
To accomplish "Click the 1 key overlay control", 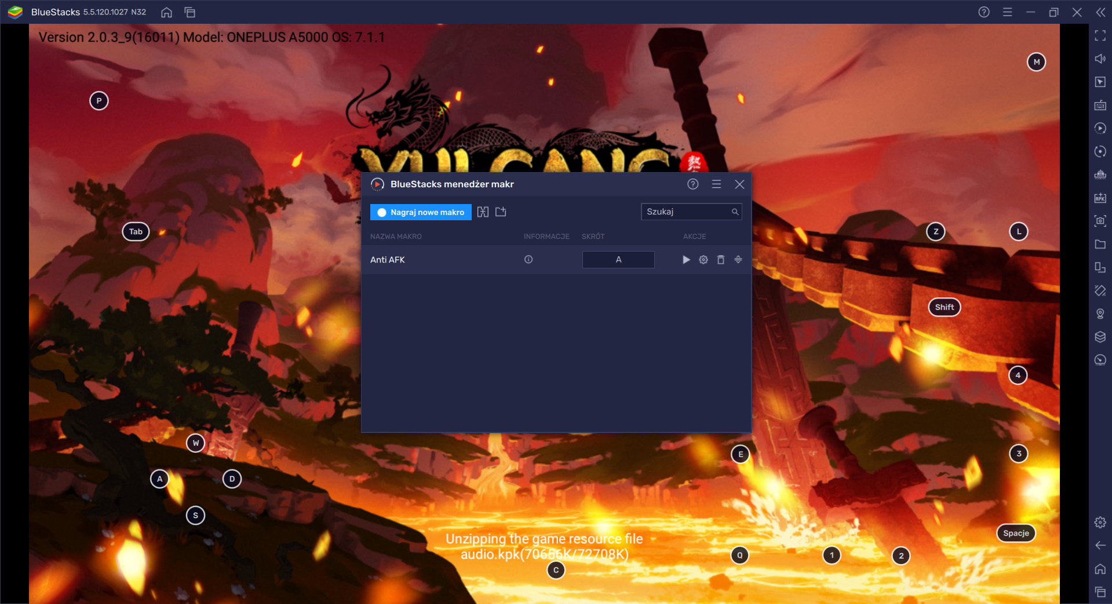I will 832,555.
